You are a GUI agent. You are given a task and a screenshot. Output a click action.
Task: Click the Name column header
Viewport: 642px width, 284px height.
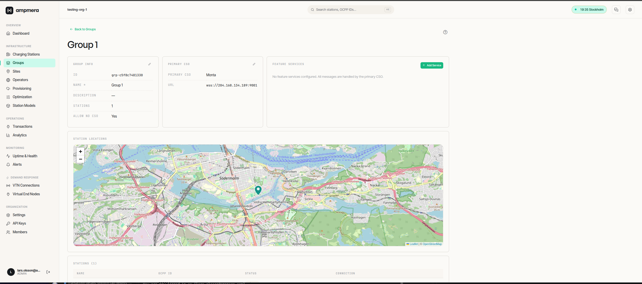coord(81,274)
